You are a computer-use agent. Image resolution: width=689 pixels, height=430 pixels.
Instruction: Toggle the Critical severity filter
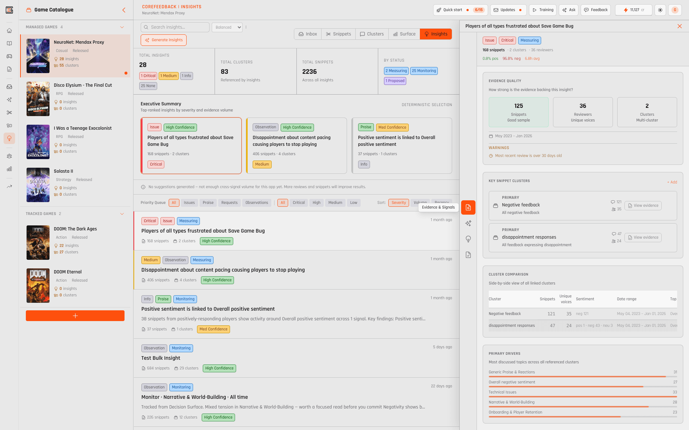299,203
